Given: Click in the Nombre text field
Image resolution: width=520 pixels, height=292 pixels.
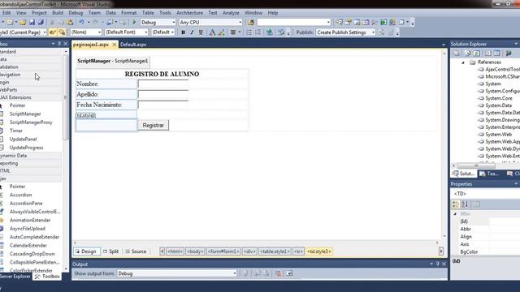Looking at the screenshot, I should point(163,84).
